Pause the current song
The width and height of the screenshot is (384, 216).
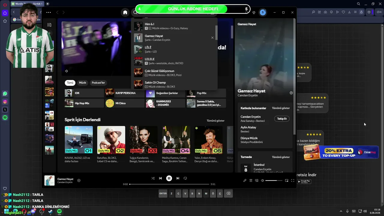pyautogui.click(x=169, y=178)
